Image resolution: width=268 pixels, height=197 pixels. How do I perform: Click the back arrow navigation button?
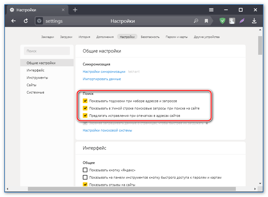tap(13, 21)
